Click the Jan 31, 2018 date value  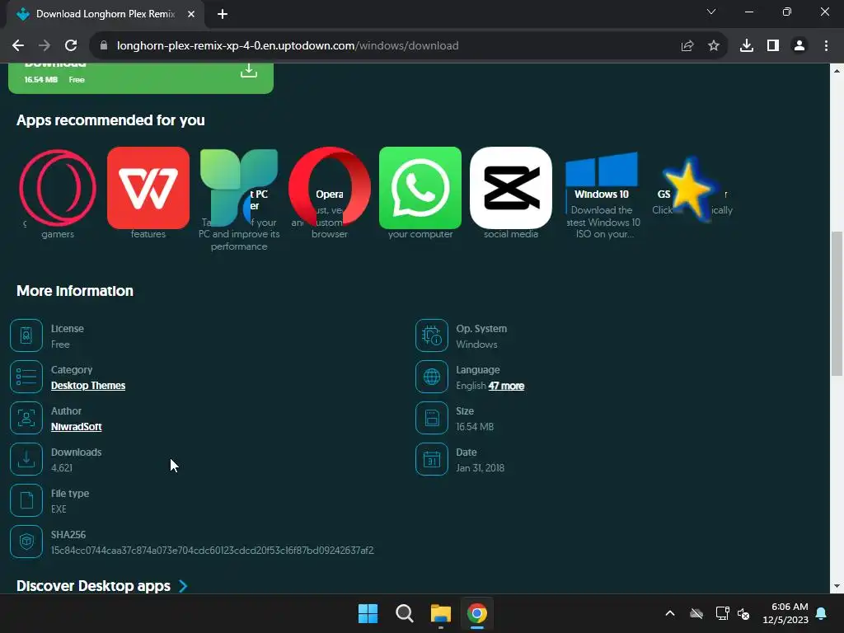coord(481,468)
